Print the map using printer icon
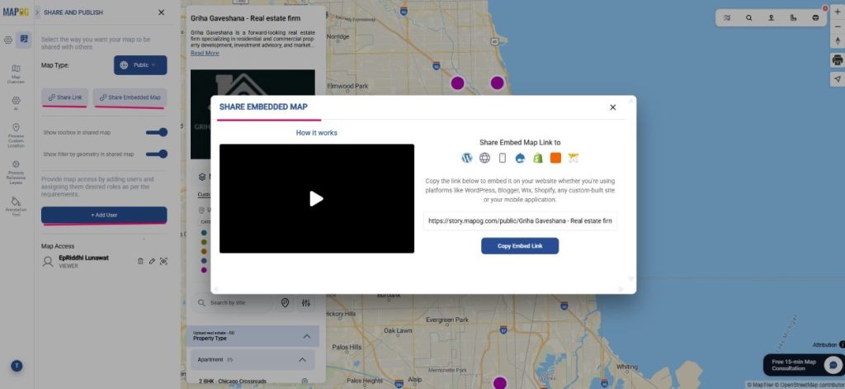This screenshot has width=845, height=389. coord(838,60)
